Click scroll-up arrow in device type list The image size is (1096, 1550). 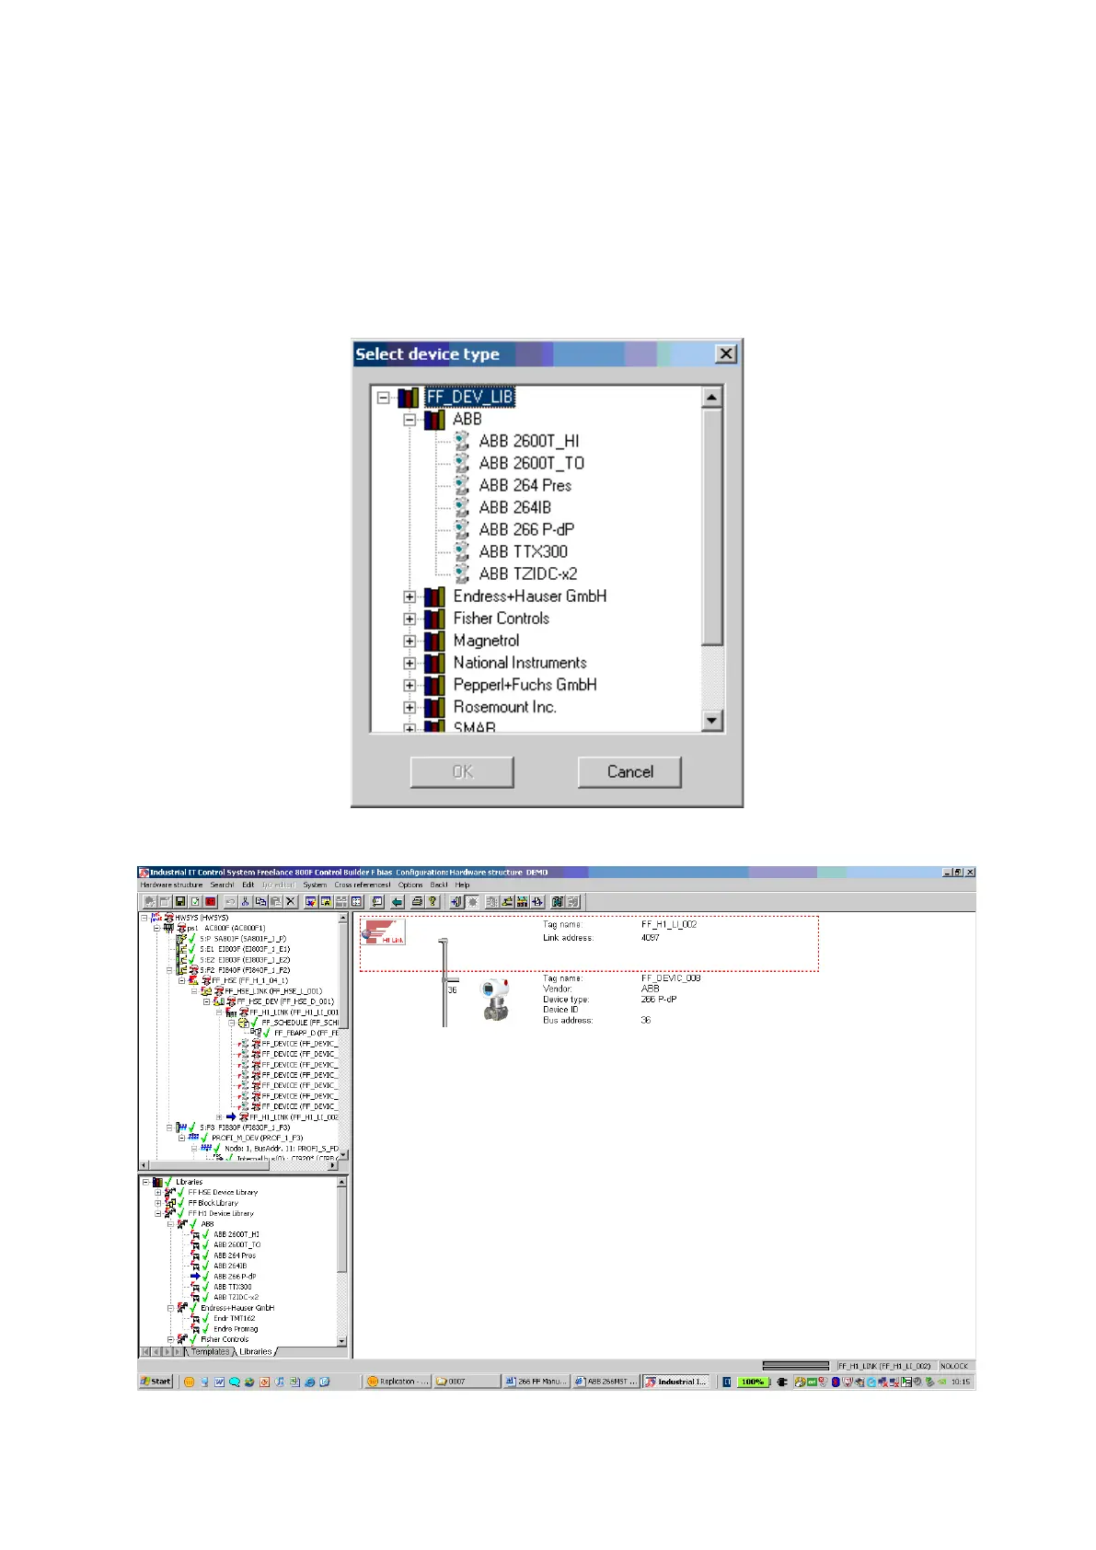coord(712,397)
